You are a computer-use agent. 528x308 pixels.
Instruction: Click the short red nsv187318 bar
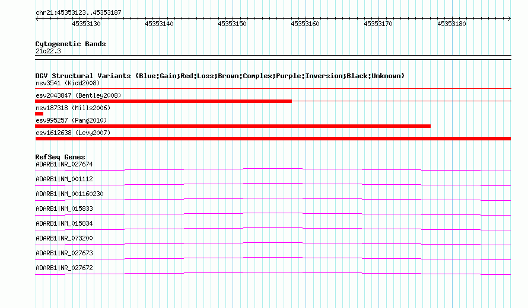click(39, 114)
